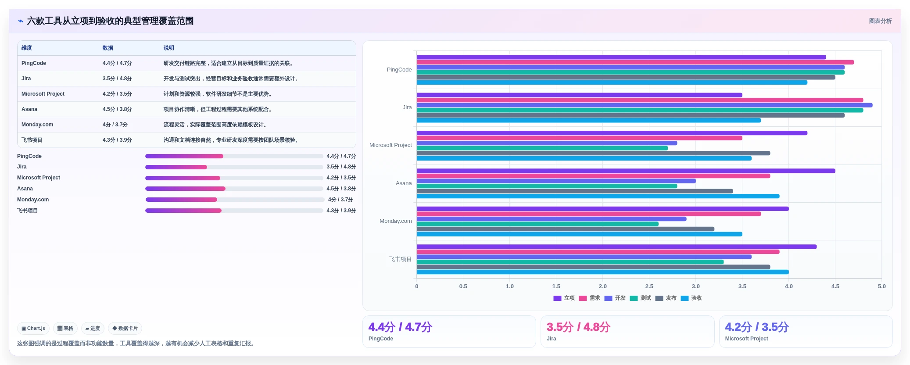Click description 开发与测试突出 in Jira row
The image size is (910, 365).
231,79
